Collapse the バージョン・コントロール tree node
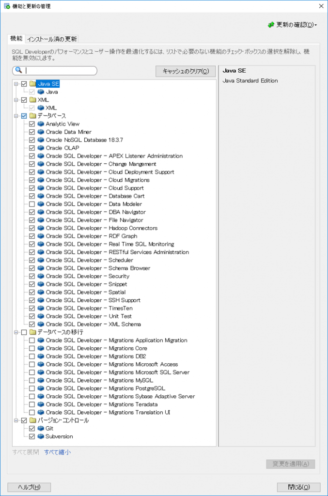Screen dimensions: 328x496 coord(16,420)
